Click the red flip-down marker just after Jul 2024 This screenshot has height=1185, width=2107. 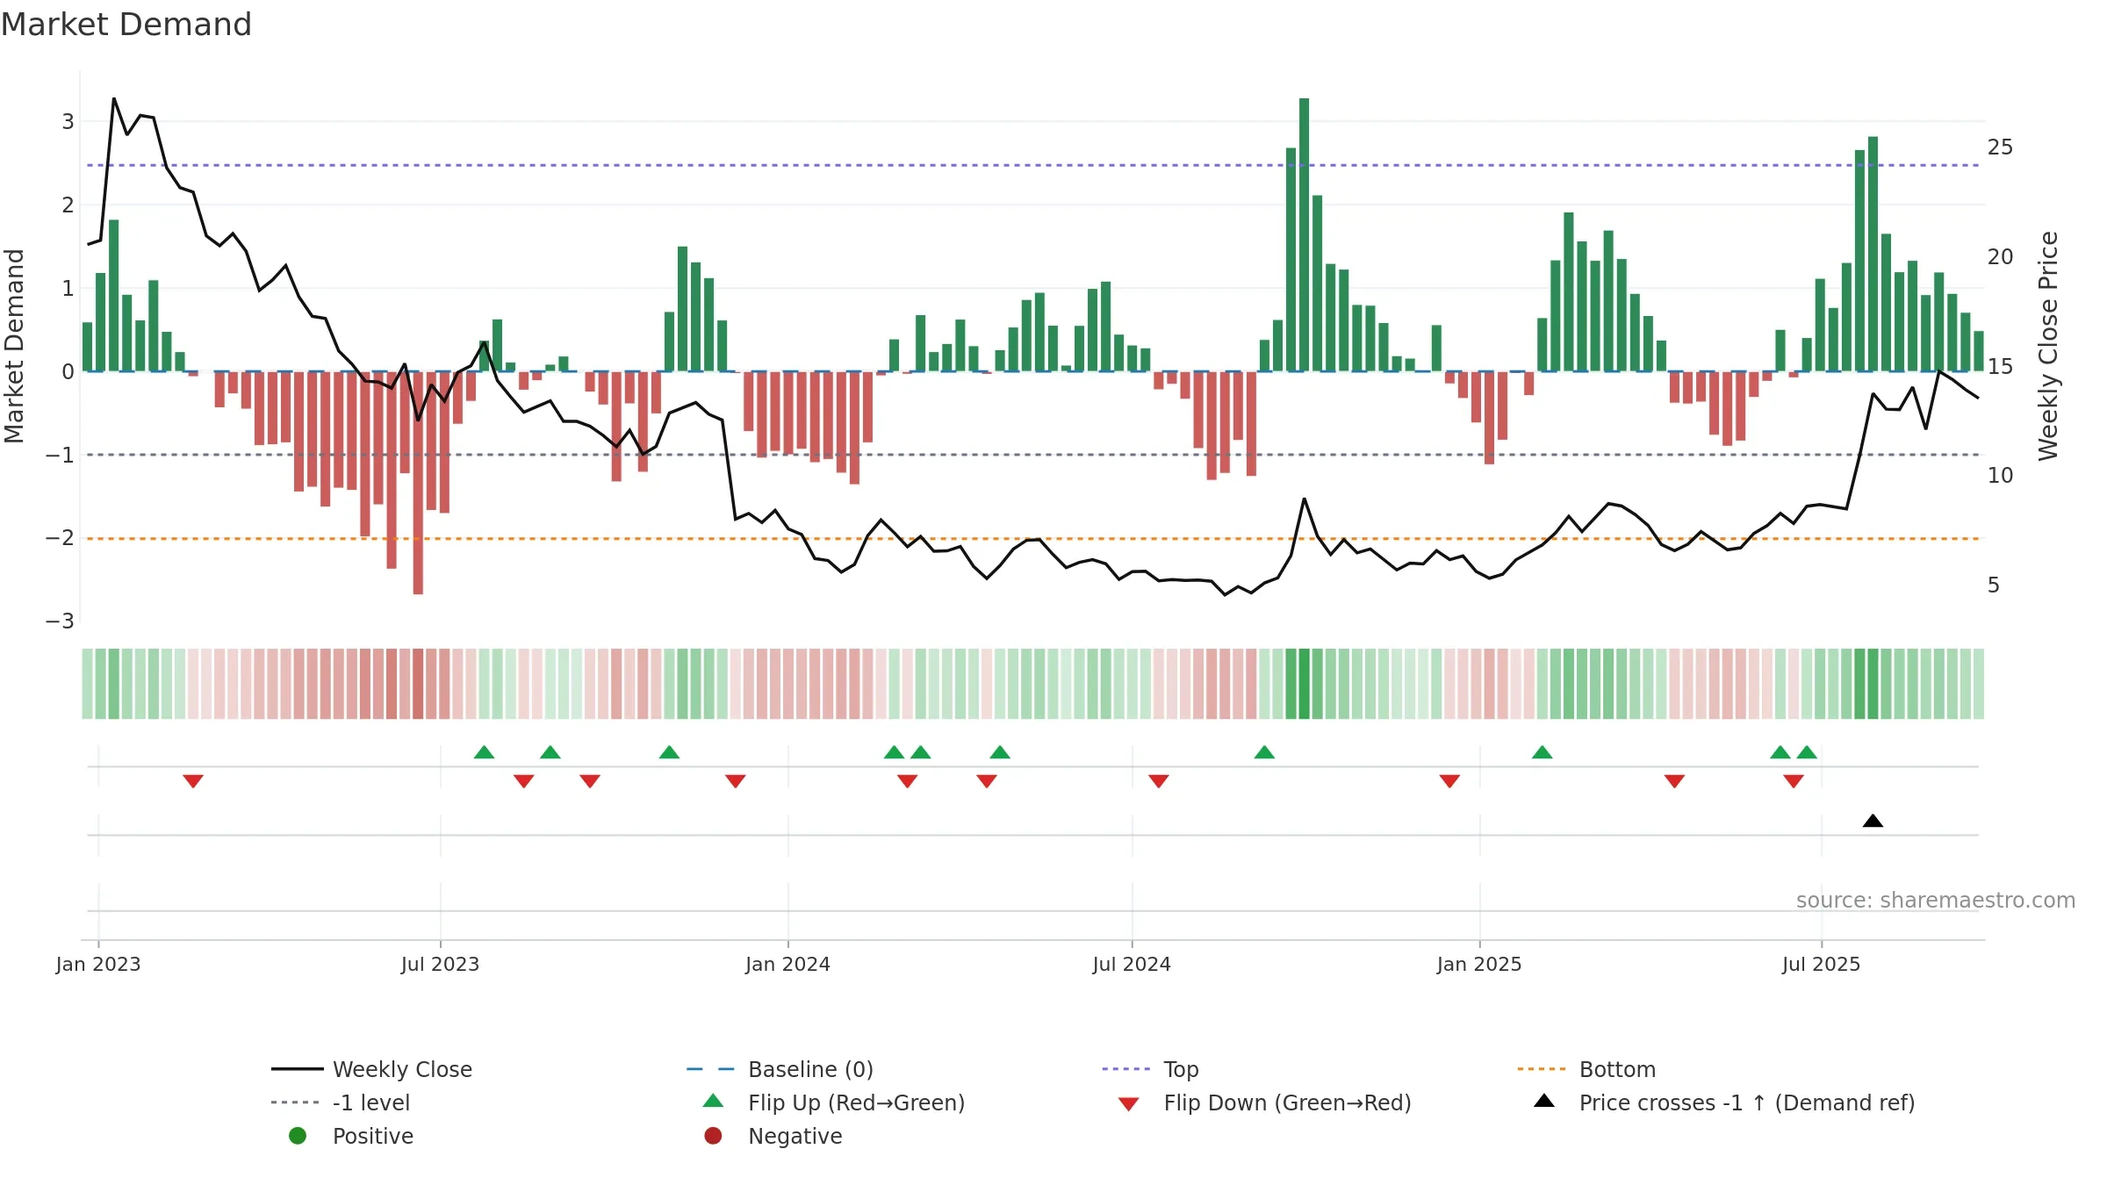1159,781
